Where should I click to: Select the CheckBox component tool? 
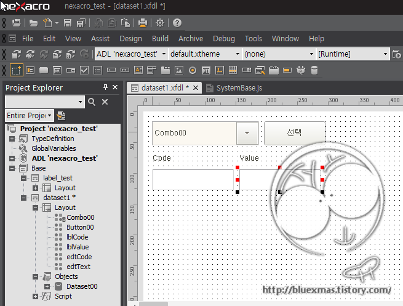pos(84,70)
